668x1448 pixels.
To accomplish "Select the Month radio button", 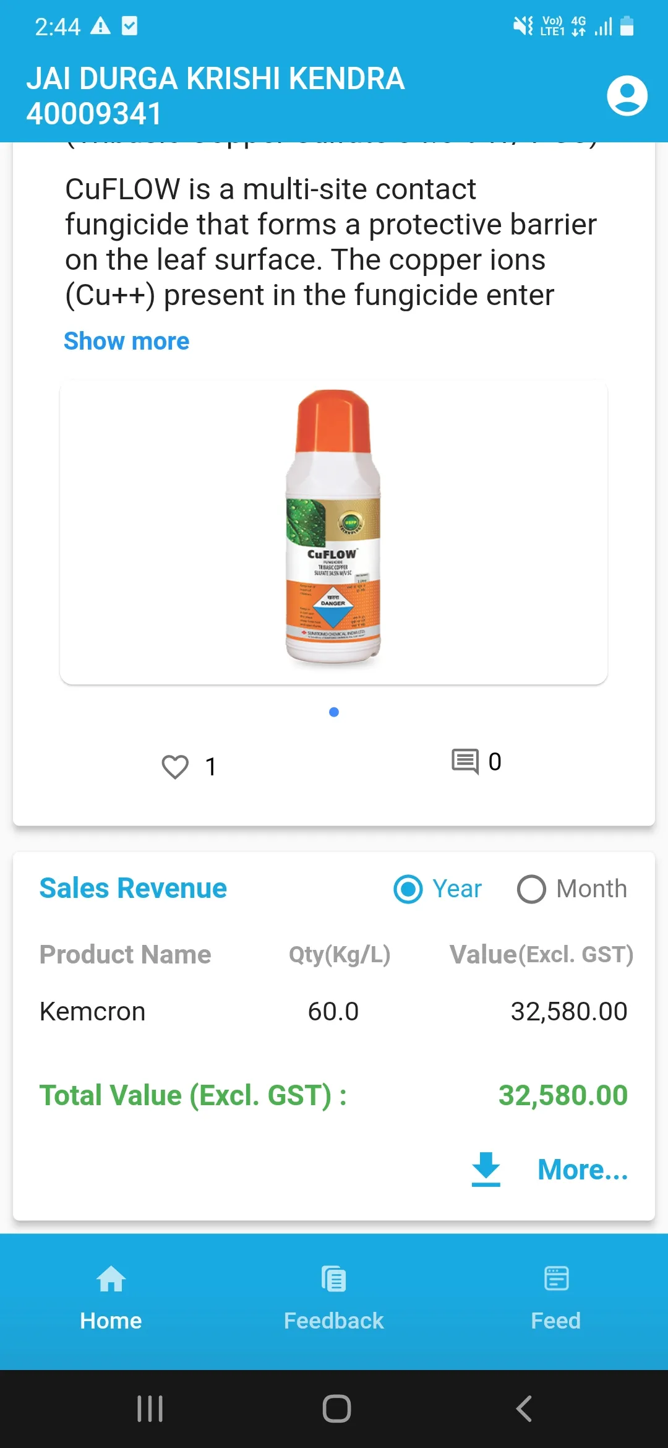I will pos(531,889).
